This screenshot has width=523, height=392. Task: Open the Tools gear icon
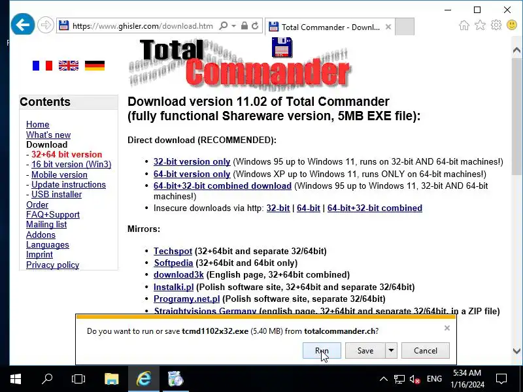tap(496, 25)
